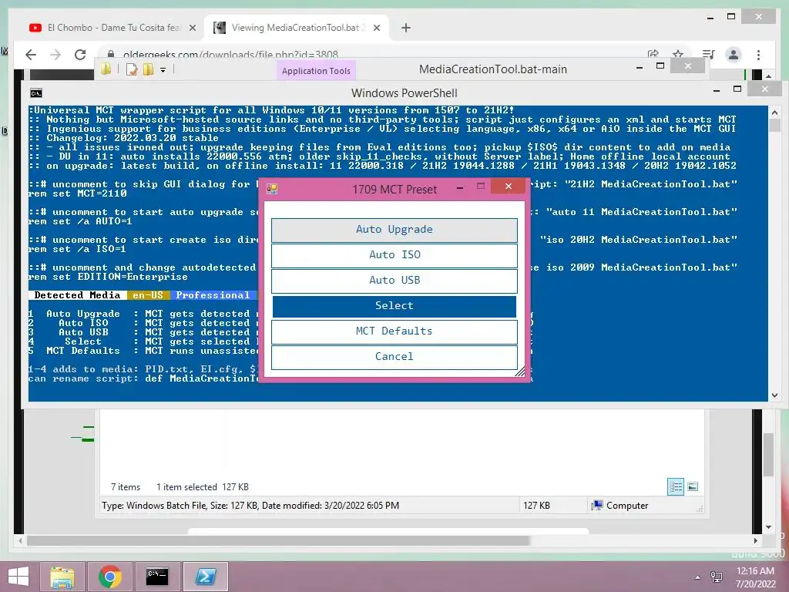Open the Chrome profile avatar

[x=734, y=55]
